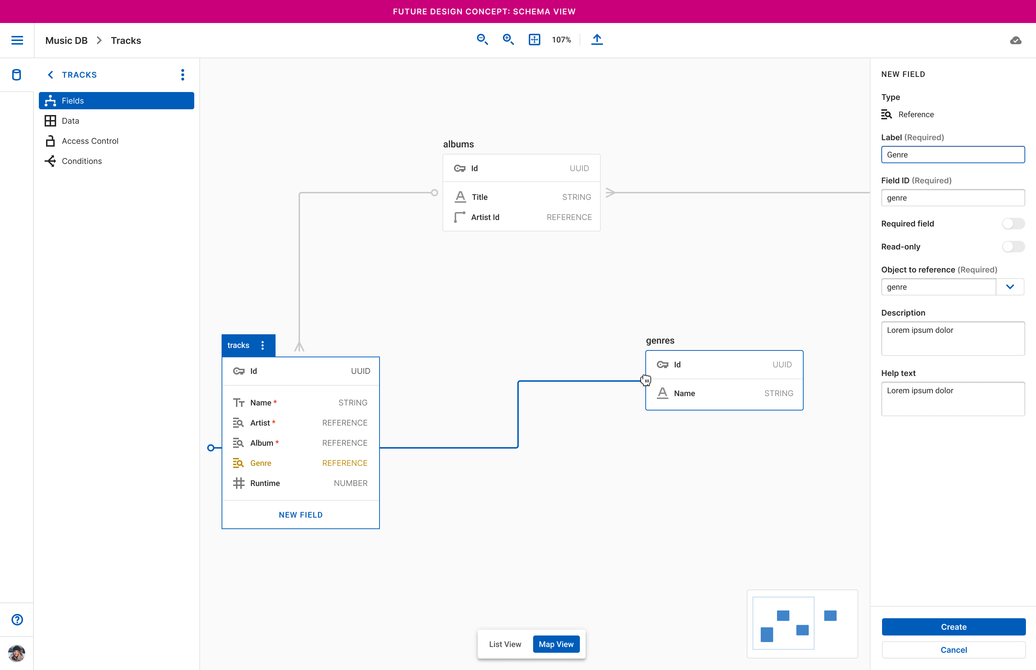The width and height of the screenshot is (1036, 670).
Task: Expand Object to reference dropdown
Action: [1010, 287]
